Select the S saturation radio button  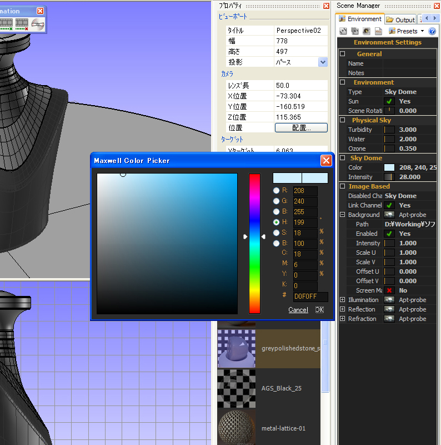click(276, 233)
